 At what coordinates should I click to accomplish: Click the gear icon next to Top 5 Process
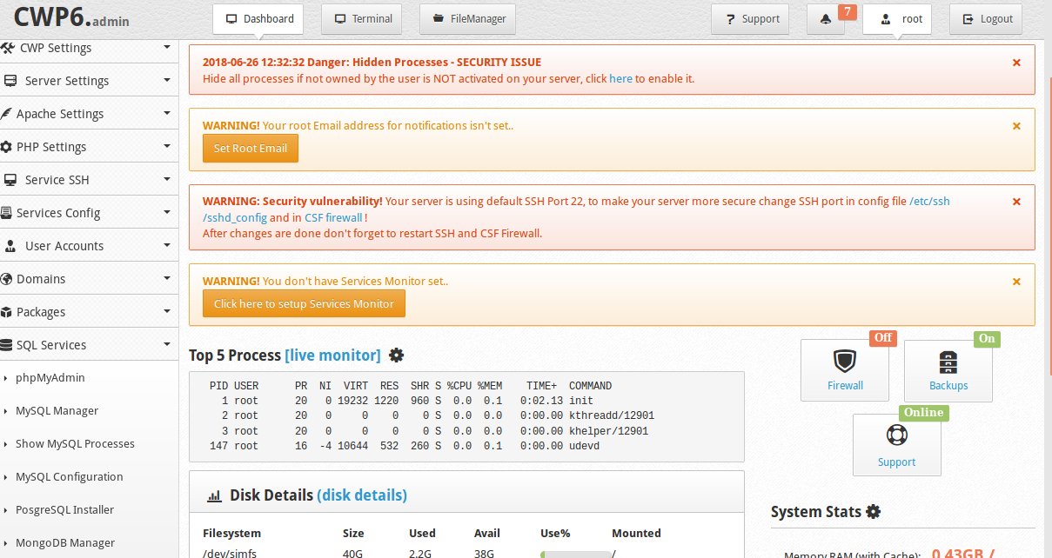pos(397,355)
